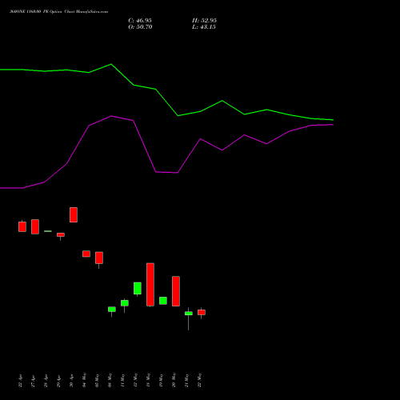Click the '22 May' date label
The image size is (400, 400).
point(200,380)
